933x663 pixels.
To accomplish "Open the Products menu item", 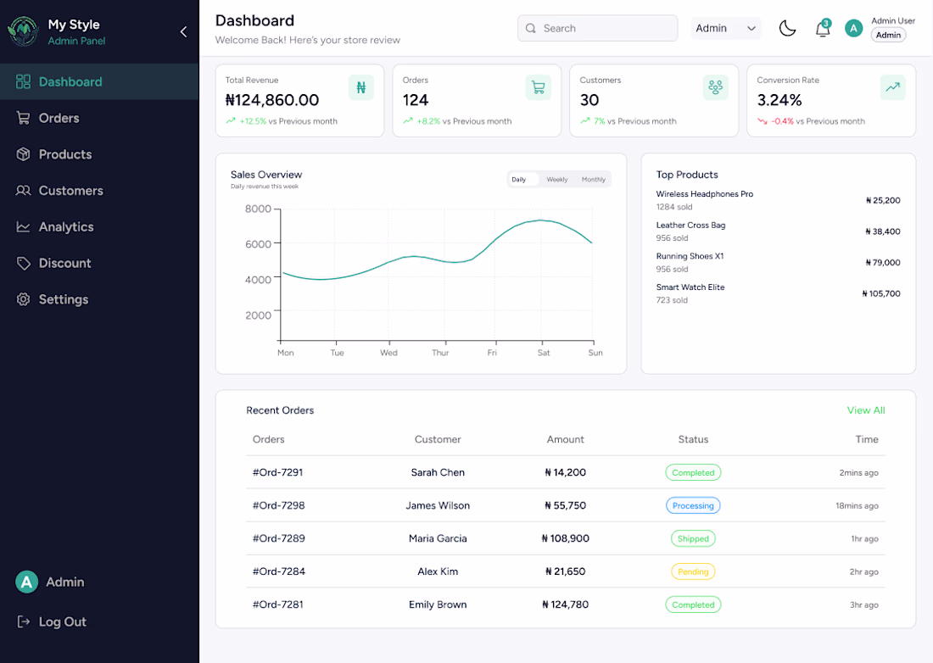I will pyautogui.click(x=65, y=154).
